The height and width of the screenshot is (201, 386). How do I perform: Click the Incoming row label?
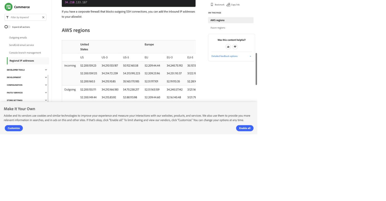coord(70,66)
